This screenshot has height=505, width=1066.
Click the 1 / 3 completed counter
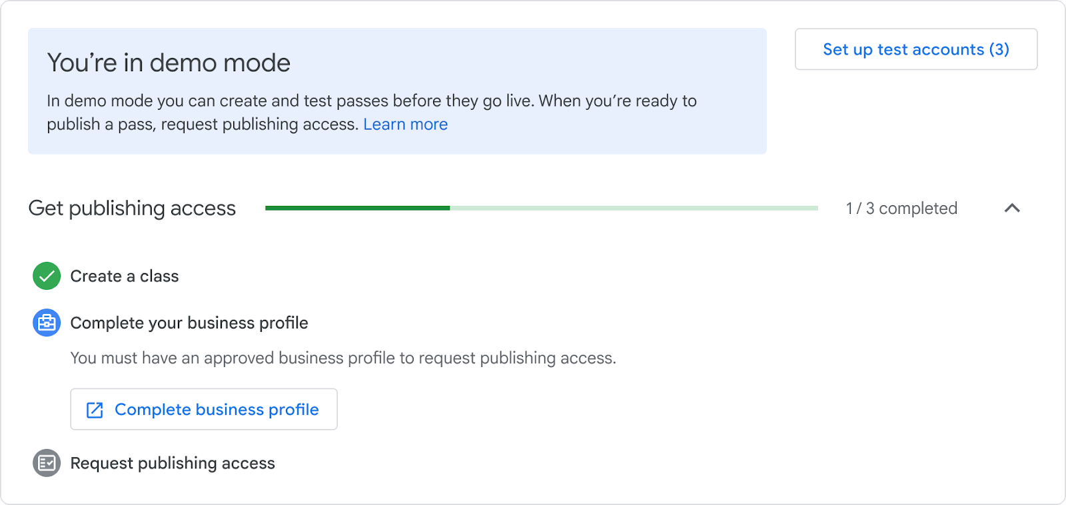tap(901, 209)
